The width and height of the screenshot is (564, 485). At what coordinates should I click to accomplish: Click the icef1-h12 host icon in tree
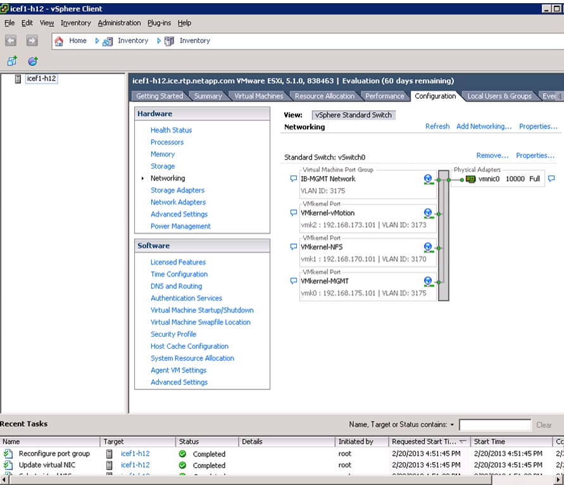tap(18, 79)
